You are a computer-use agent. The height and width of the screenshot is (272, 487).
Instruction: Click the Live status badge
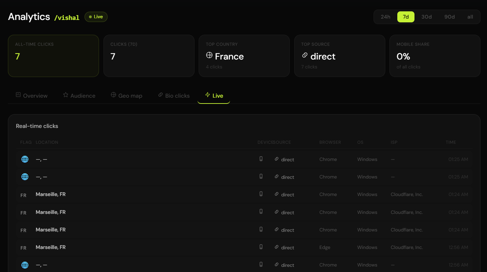click(96, 17)
